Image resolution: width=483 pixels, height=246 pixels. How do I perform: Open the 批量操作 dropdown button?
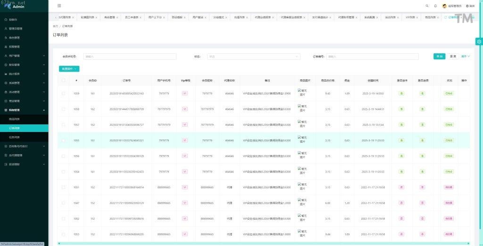click(x=69, y=69)
